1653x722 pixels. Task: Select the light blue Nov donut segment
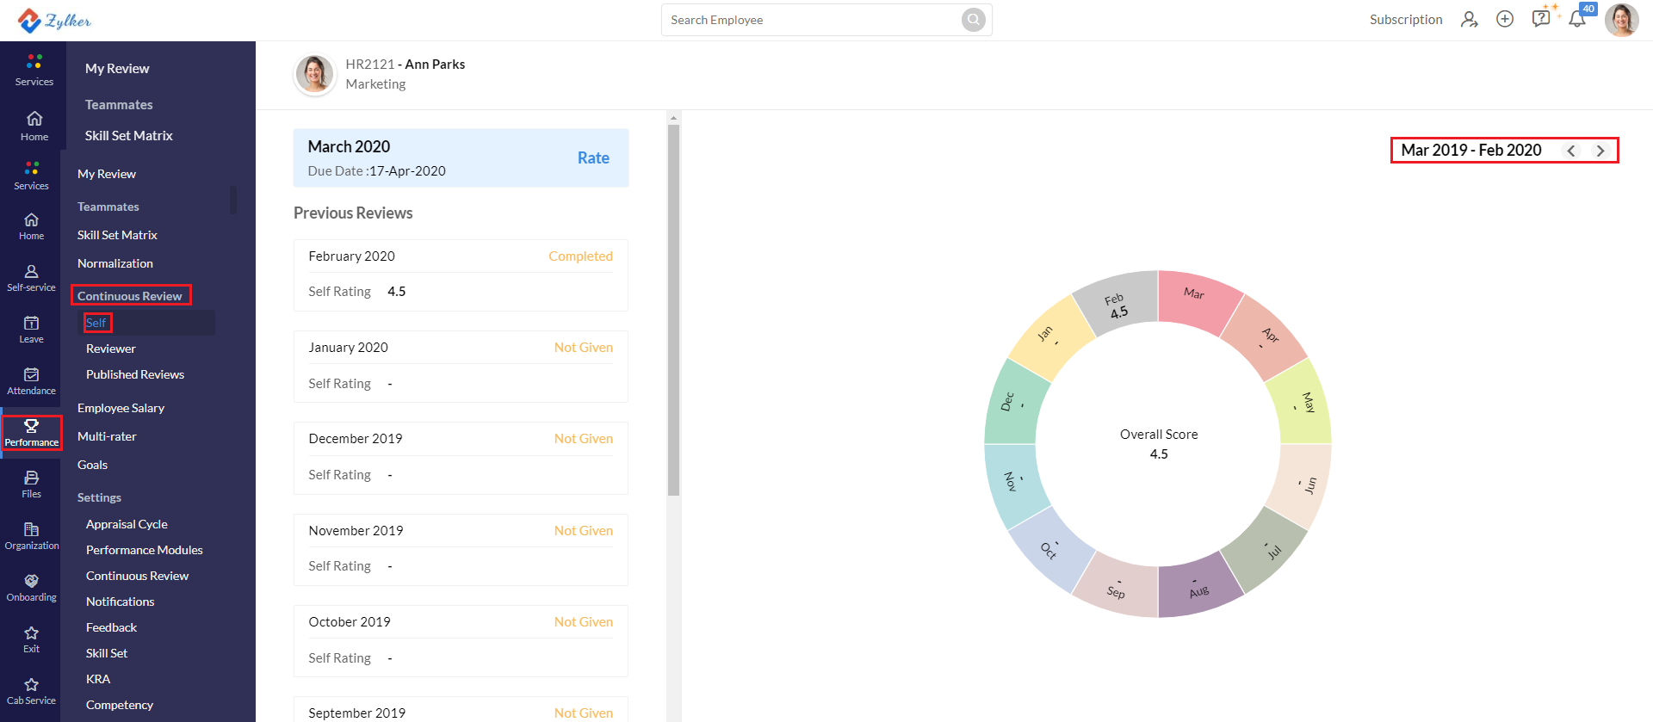1016,484
